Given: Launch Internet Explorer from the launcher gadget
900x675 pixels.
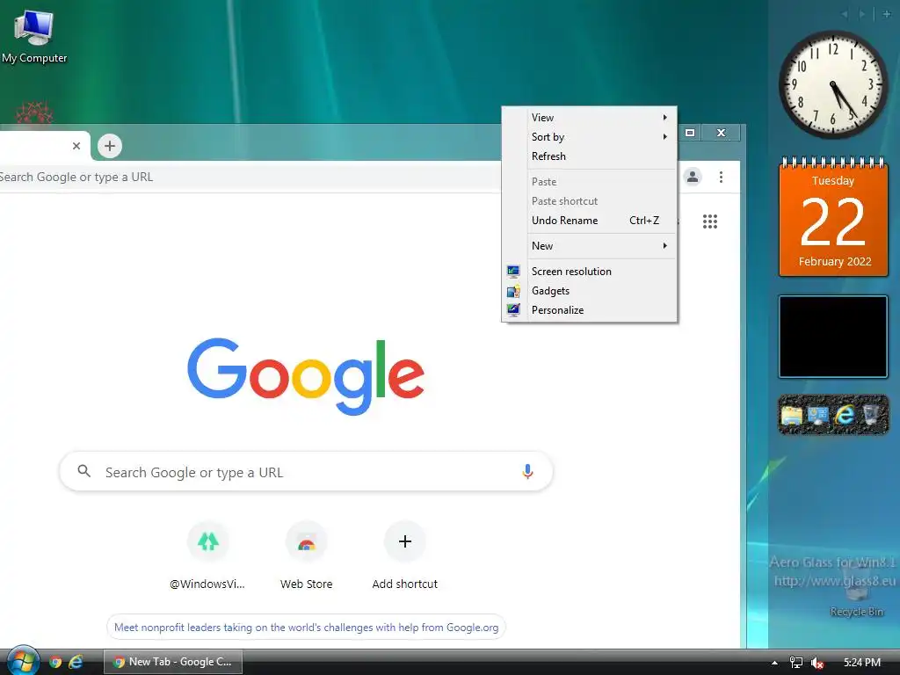Looking at the screenshot, I should pyautogui.click(x=845, y=415).
